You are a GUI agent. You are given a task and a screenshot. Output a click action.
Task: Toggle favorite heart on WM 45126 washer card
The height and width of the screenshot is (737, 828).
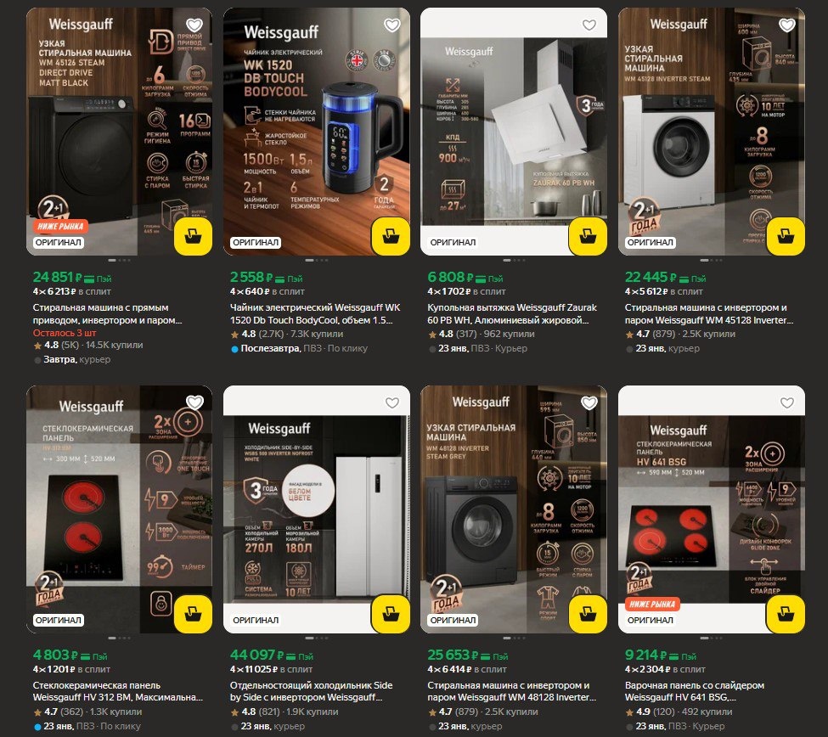(x=194, y=25)
